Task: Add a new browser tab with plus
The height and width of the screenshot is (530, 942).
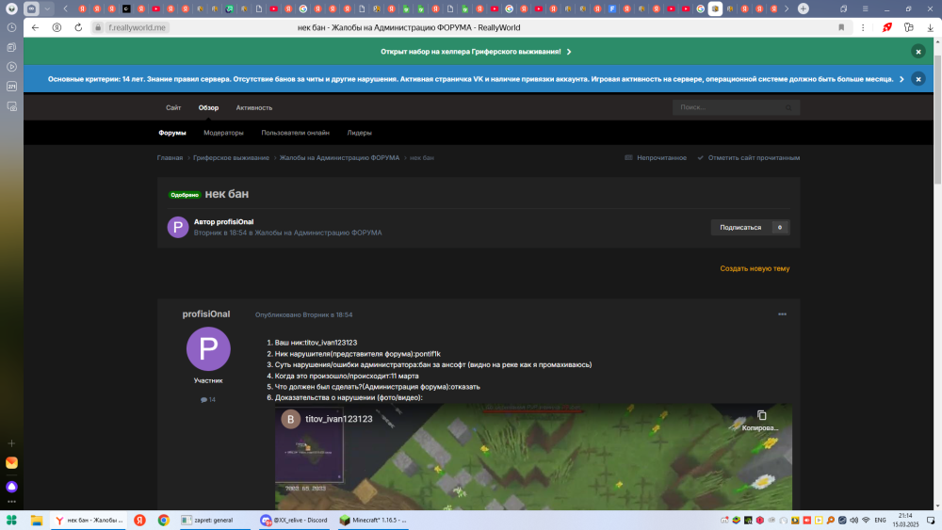Action: [x=804, y=9]
